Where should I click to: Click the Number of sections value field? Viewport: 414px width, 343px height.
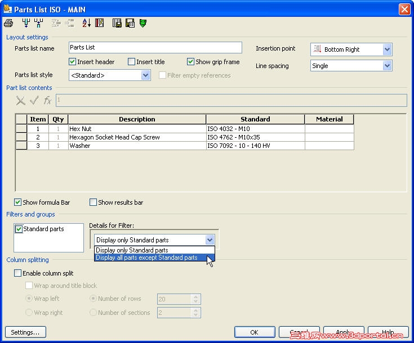[174, 313]
